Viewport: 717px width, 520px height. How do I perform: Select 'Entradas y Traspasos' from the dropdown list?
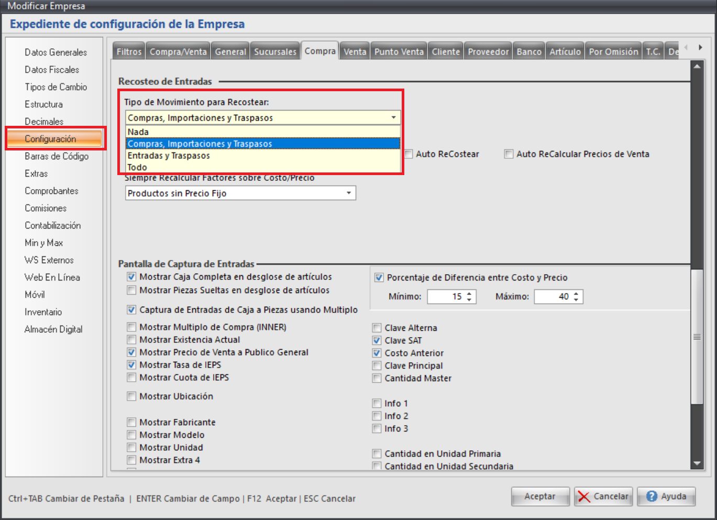point(169,156)
